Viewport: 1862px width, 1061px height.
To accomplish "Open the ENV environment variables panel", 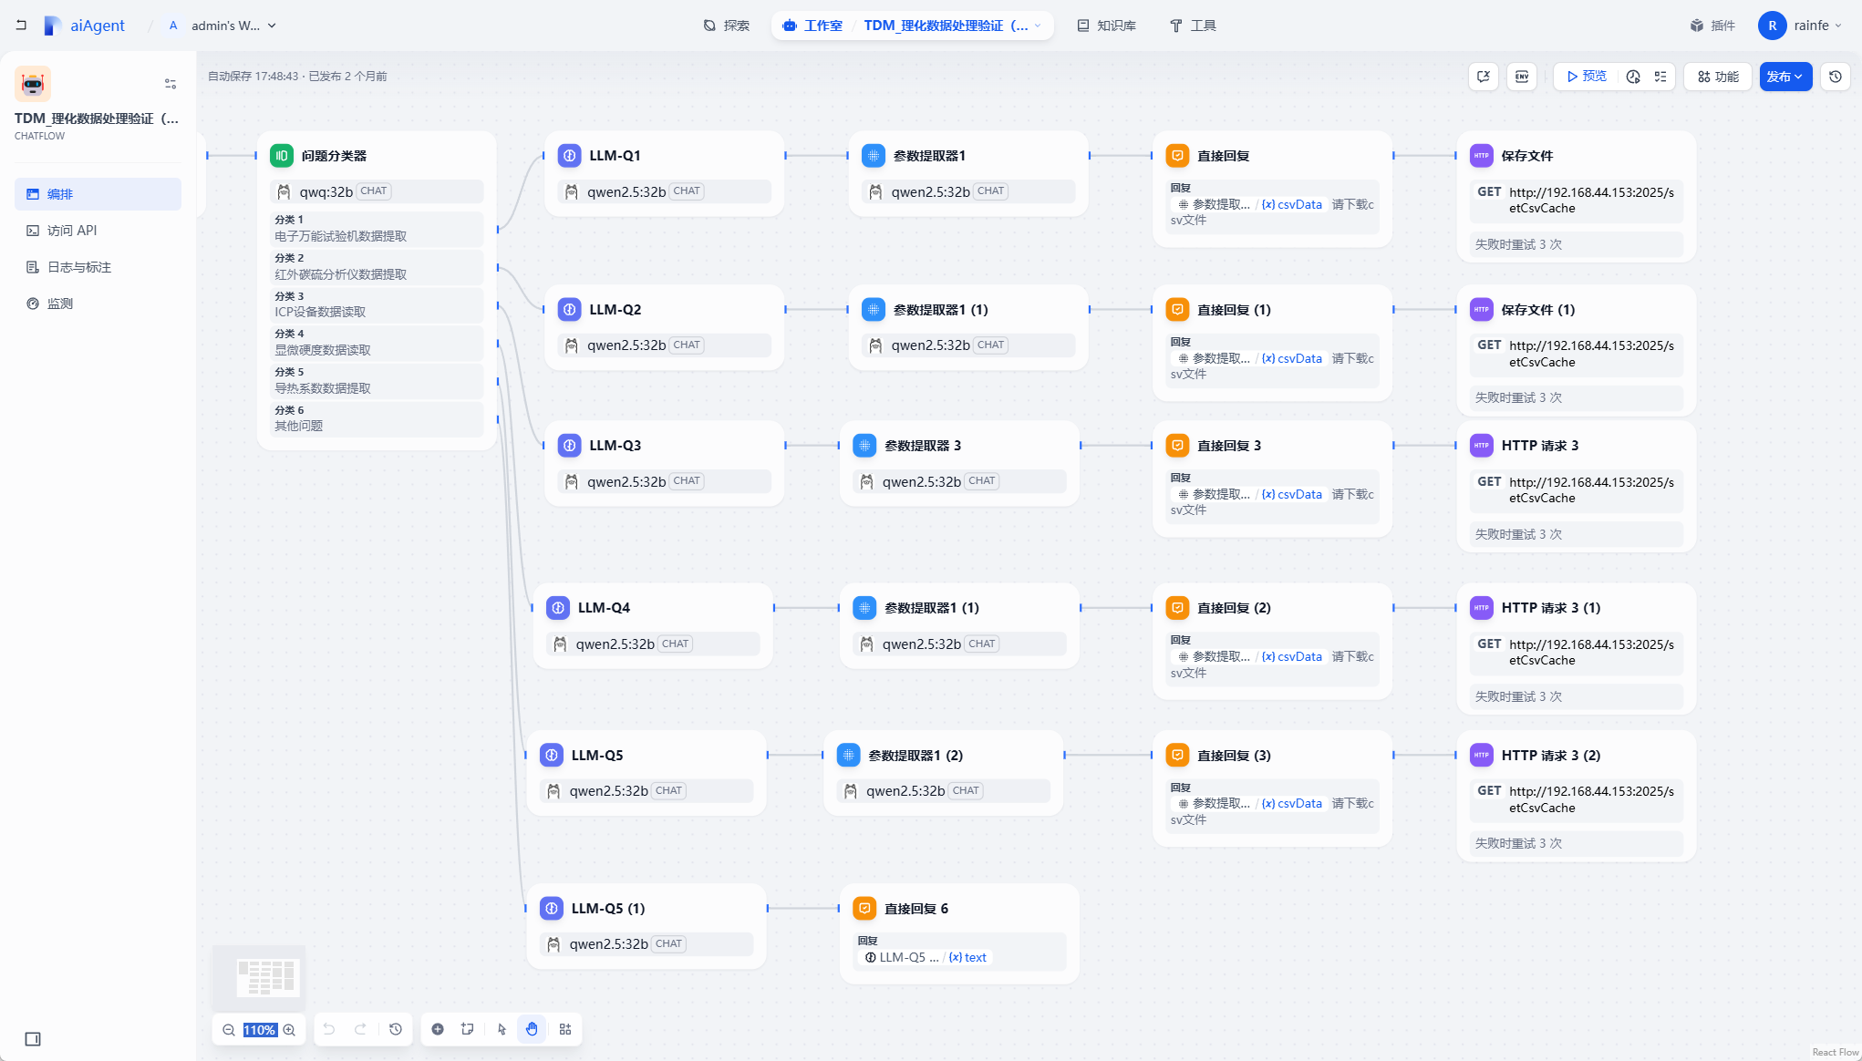I will tap(1522, 77).
